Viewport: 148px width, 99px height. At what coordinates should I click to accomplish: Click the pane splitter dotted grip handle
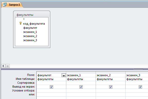coord(138,69)
